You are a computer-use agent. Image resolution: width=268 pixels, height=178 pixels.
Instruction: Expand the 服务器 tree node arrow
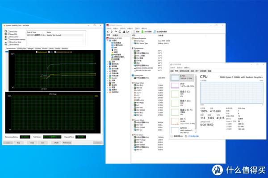[x=108, y=66]
